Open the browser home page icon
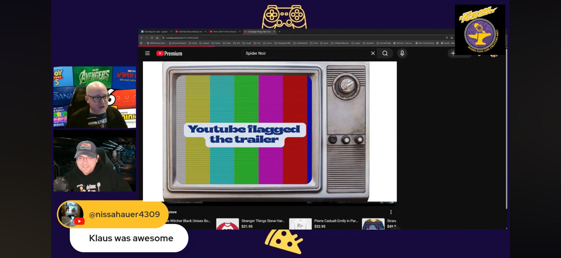Image resolution: width=561 pixels, height=258 pixels. (157, 38)
